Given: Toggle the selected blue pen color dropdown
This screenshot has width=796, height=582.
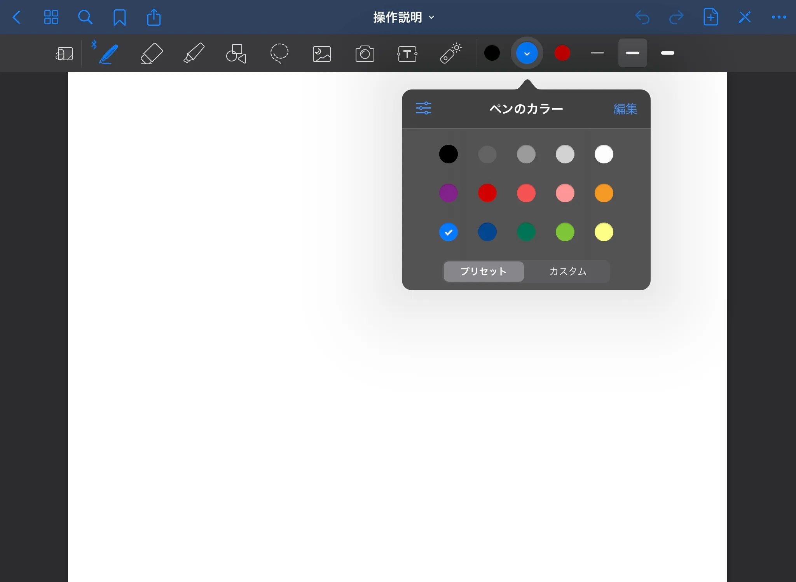Looking at the screenshot, I should coord(527,53).
